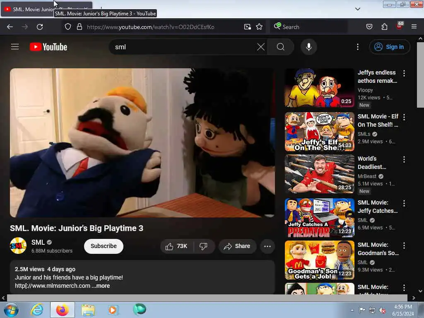
Task: Open the SML channel name link
Action: [x=38, y=242]
